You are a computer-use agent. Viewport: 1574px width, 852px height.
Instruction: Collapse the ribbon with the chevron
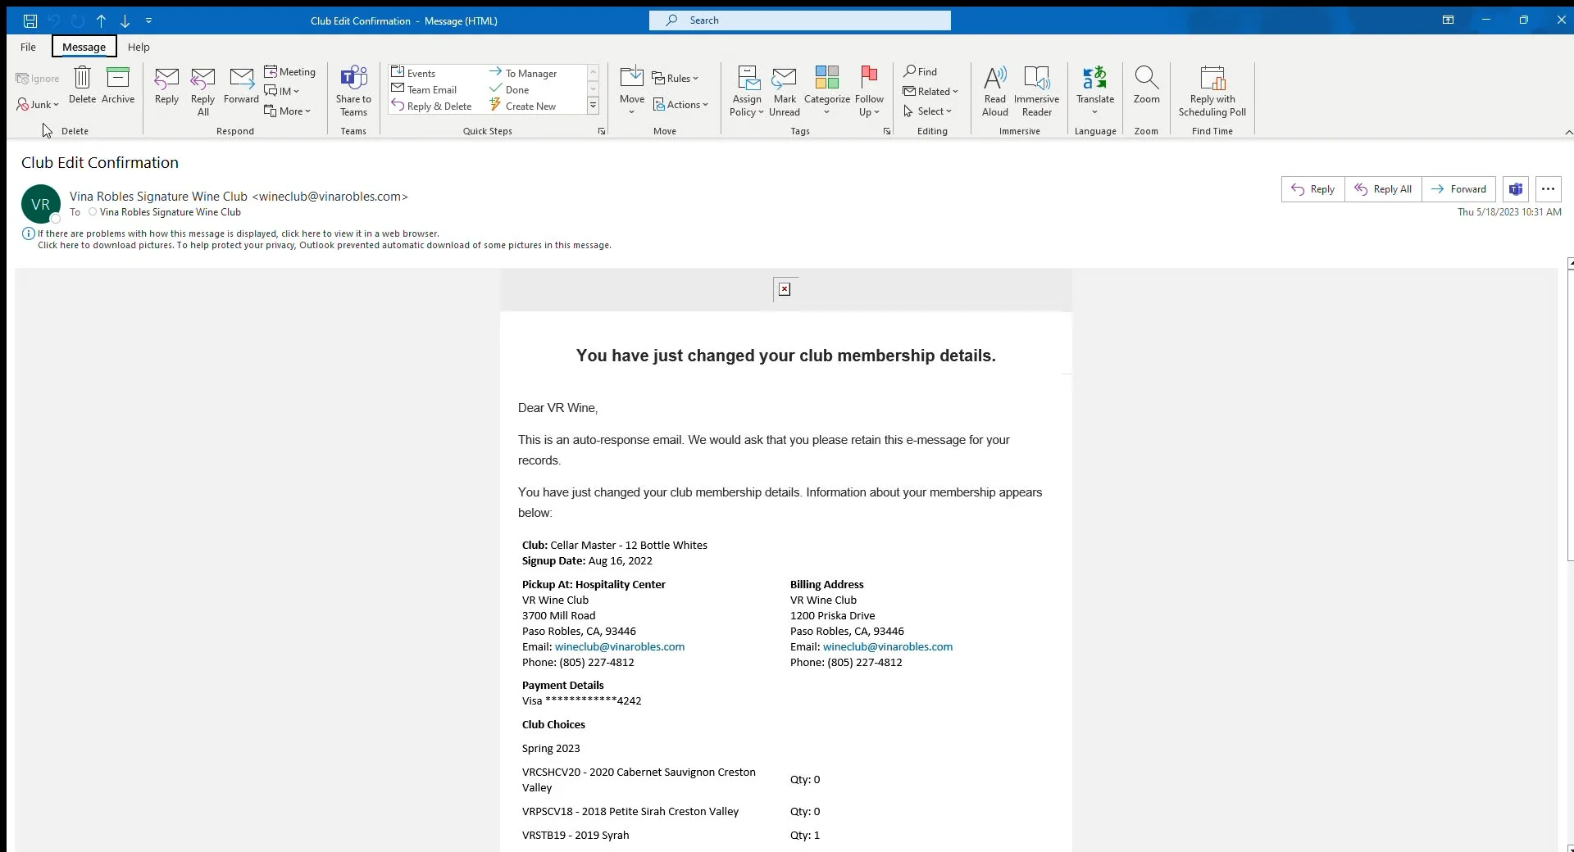[1568, 132]
